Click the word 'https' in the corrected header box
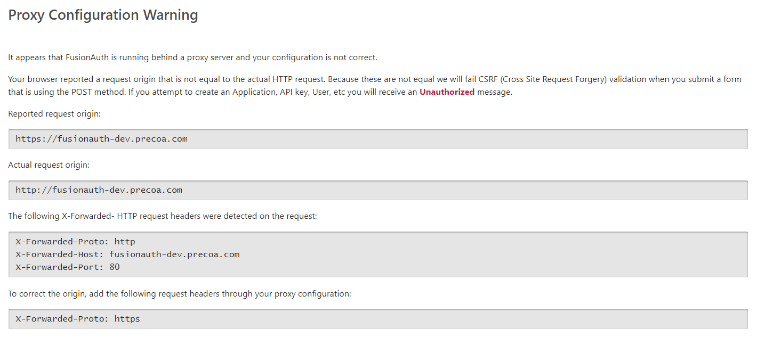Image resolution: width=757 pixels, height=337 pixels. [127, 319]
